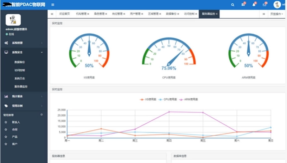The image size is (287, 163).
Task: Close the 服务器监控 tab
Action: pyautogui.click(x=217, y=14)
